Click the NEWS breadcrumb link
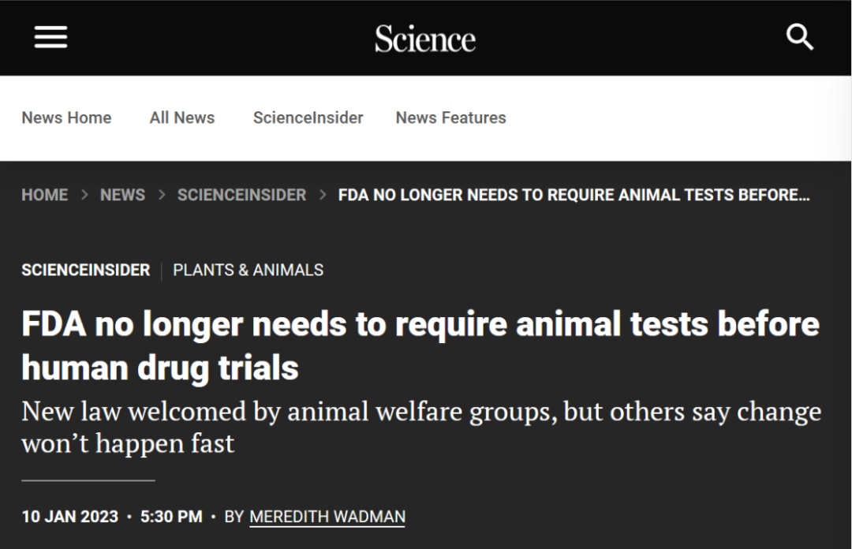 (x=122, y=195)
